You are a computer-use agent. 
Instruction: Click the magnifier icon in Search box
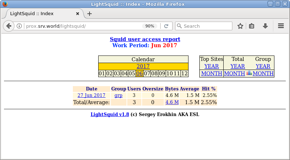(x=179, y=26)
